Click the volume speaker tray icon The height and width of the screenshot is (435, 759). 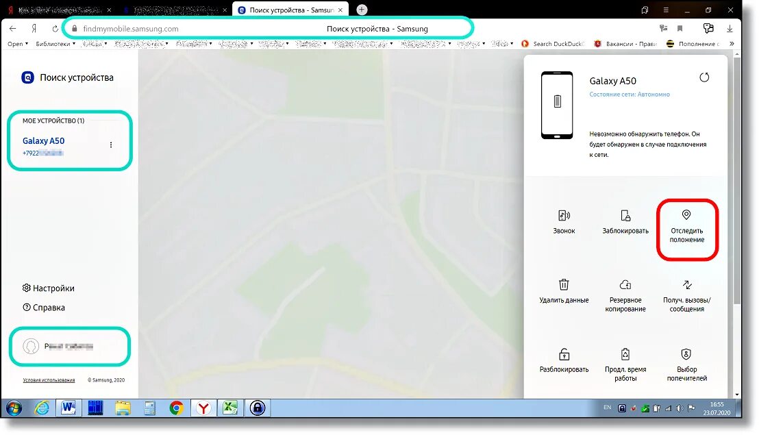point(680,408)
